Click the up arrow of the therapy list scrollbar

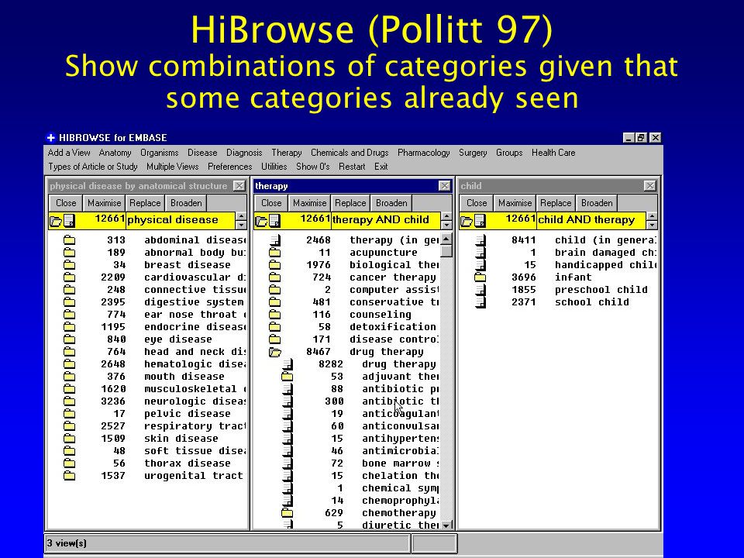[x=446, y=239]
